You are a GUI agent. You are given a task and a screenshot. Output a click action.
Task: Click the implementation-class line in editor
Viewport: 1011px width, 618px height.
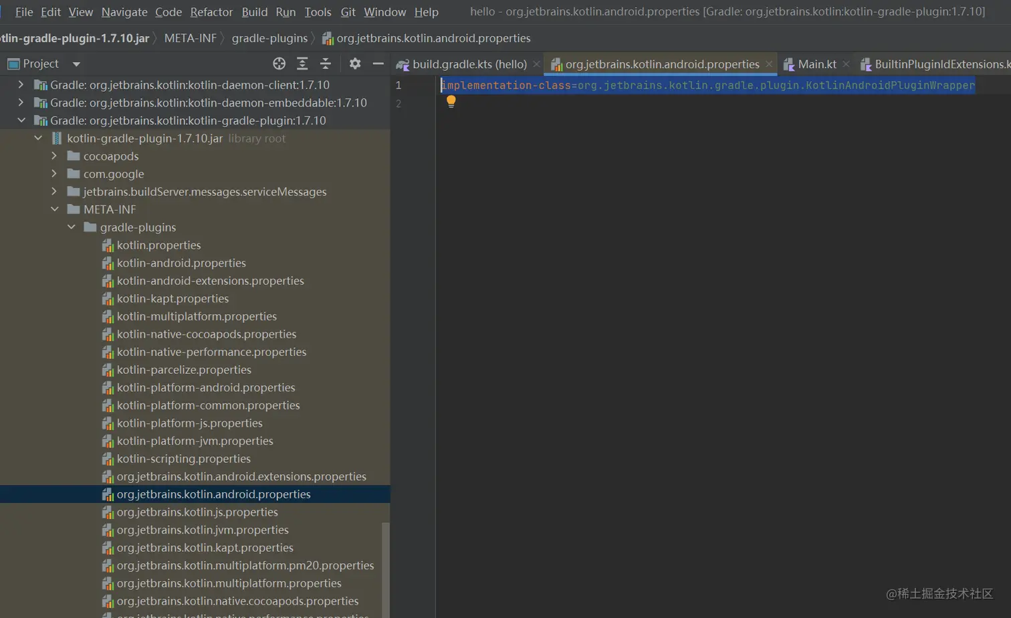click(707, 85)
